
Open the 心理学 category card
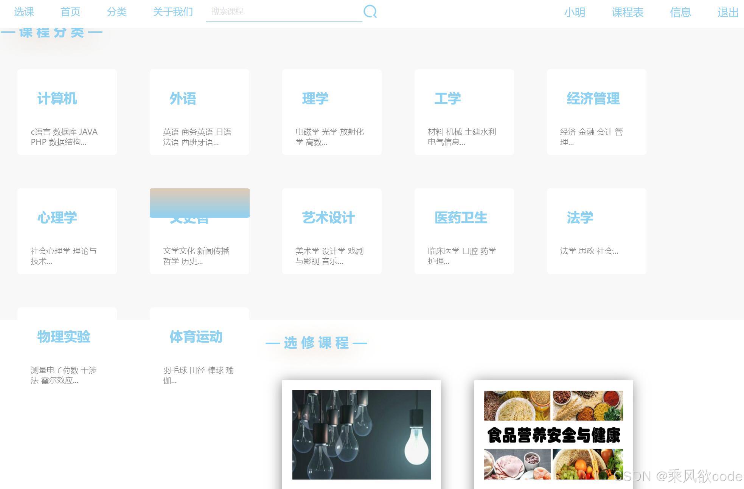[x=67, y=231]
